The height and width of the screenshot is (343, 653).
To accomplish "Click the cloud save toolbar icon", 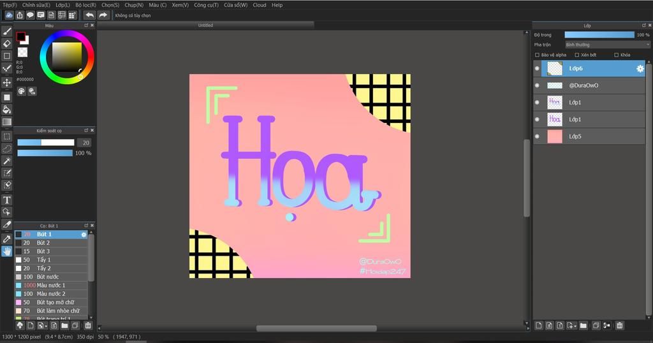I will [x=9, y=15].
